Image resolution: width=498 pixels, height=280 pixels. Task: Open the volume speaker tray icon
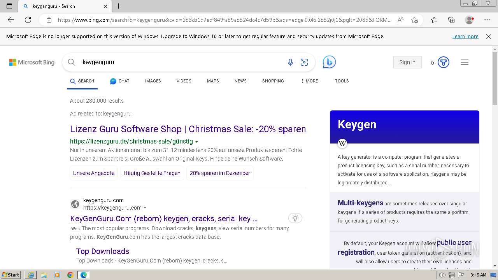442,275
